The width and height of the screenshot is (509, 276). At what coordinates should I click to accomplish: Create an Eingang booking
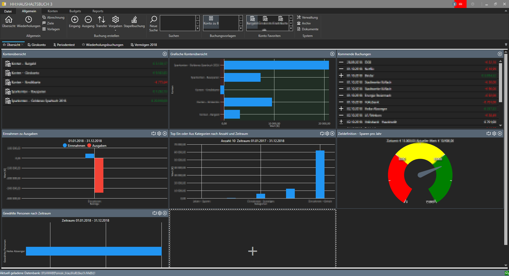(74, 22)
